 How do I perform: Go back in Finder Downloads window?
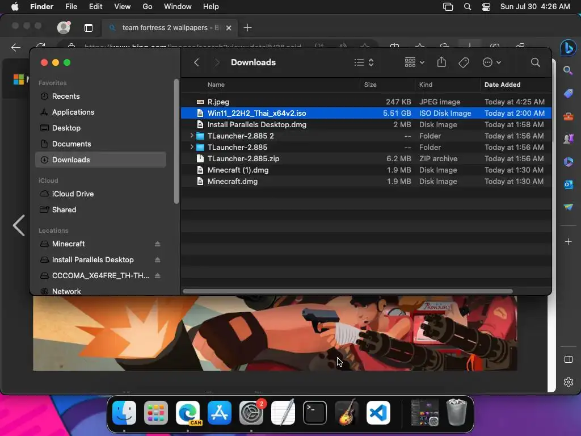coord(197,62)
